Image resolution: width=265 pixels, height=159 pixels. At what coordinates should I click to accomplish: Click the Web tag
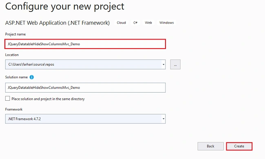(x=148, y=23)
